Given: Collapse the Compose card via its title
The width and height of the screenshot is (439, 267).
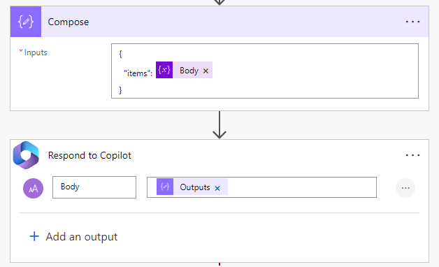Looking at the screenshot, I should tap(69, 22).
